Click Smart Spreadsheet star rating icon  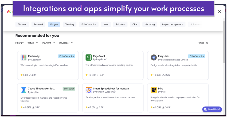(87, 107)
